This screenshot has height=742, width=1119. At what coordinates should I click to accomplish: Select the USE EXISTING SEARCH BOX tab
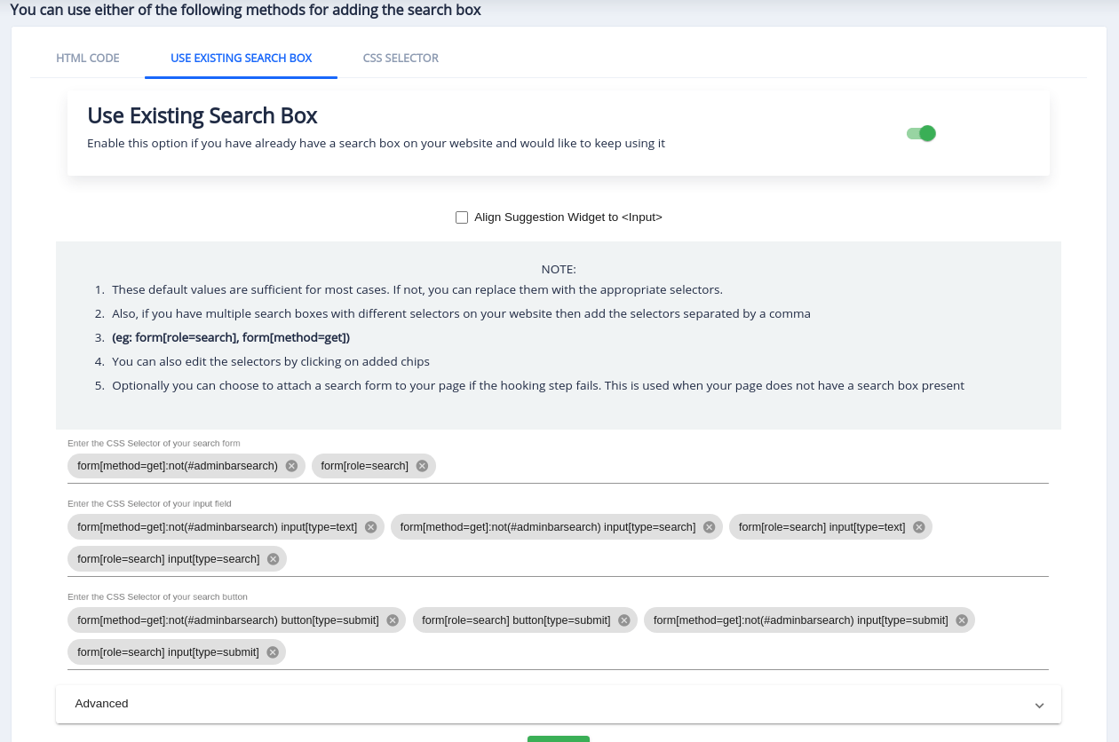pos(241,58)
